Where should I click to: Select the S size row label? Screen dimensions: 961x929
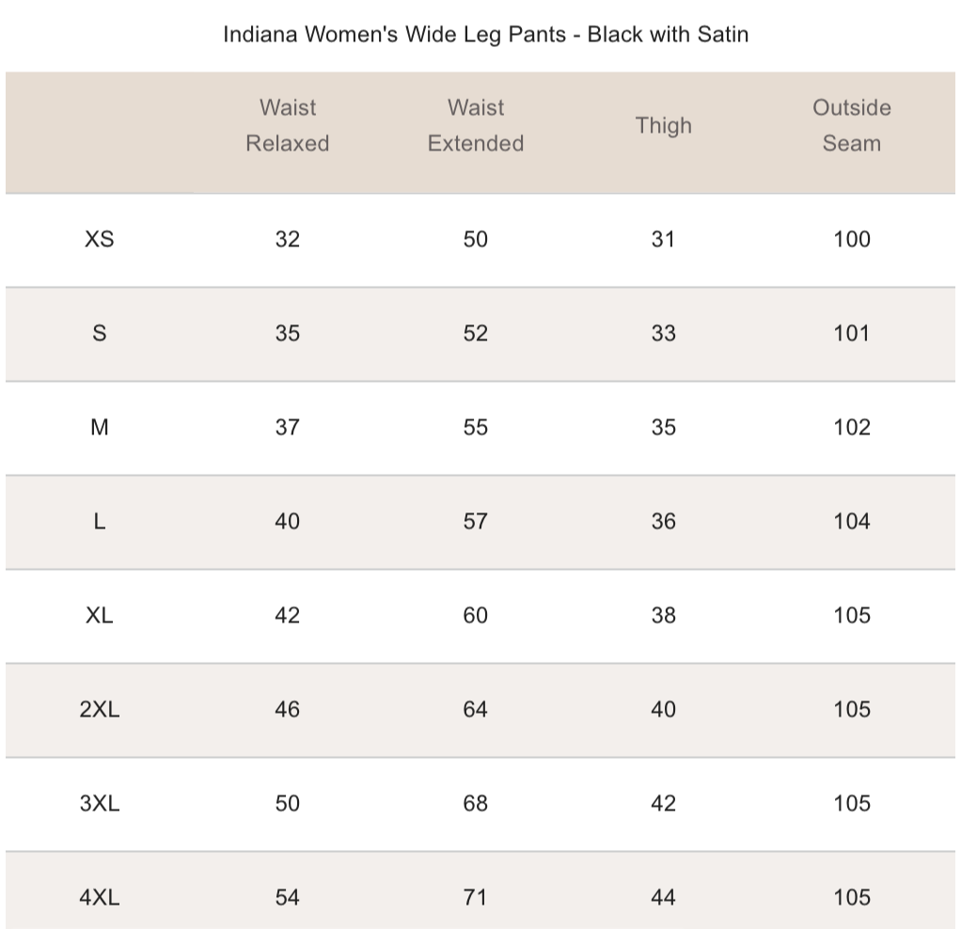coord(100,333)
